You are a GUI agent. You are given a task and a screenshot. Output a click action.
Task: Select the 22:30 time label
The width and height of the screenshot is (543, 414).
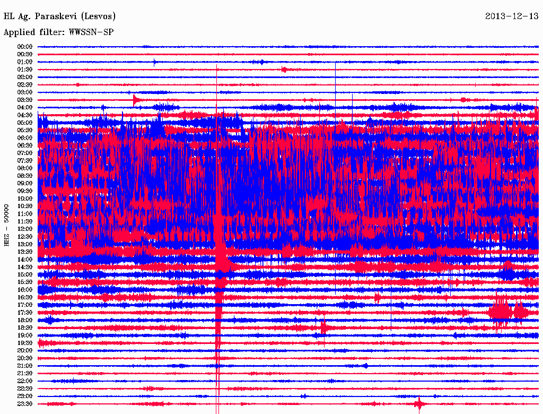point(25,389)
